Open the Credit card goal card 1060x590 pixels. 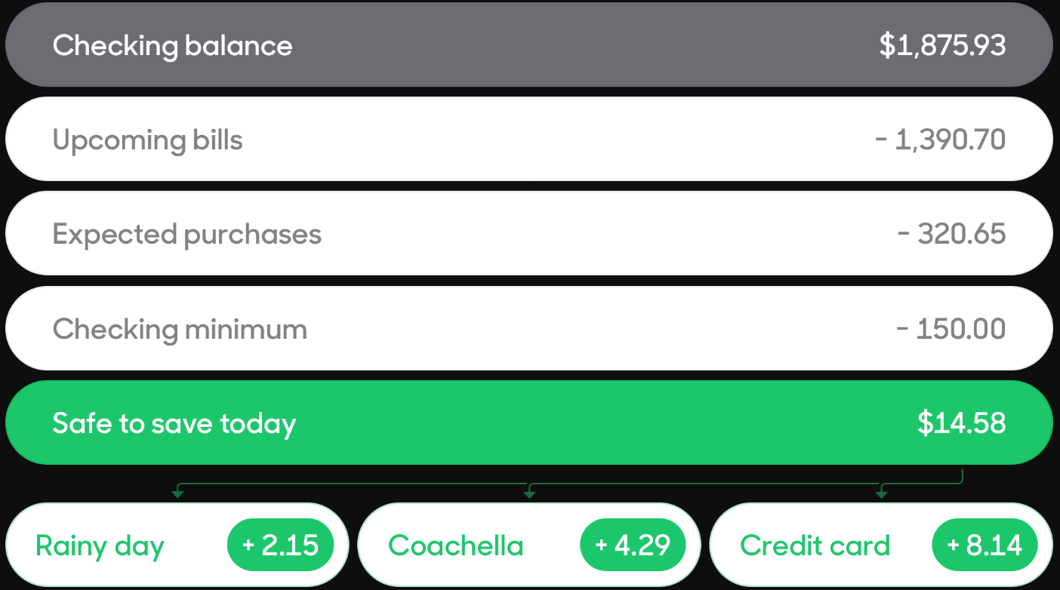[881, 545]
